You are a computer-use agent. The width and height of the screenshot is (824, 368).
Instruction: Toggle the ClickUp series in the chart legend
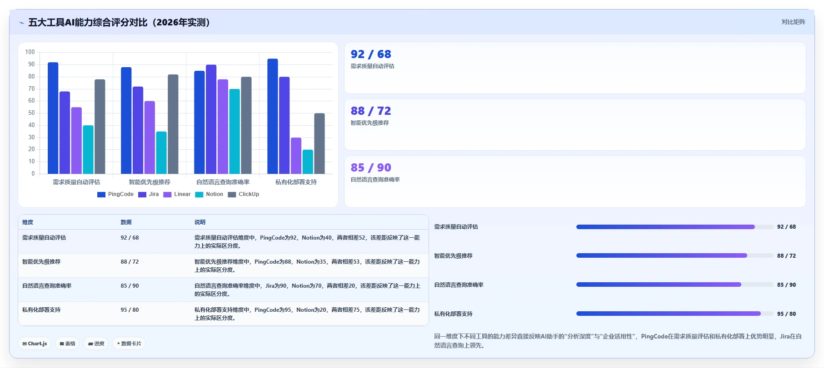pos(244,194)
